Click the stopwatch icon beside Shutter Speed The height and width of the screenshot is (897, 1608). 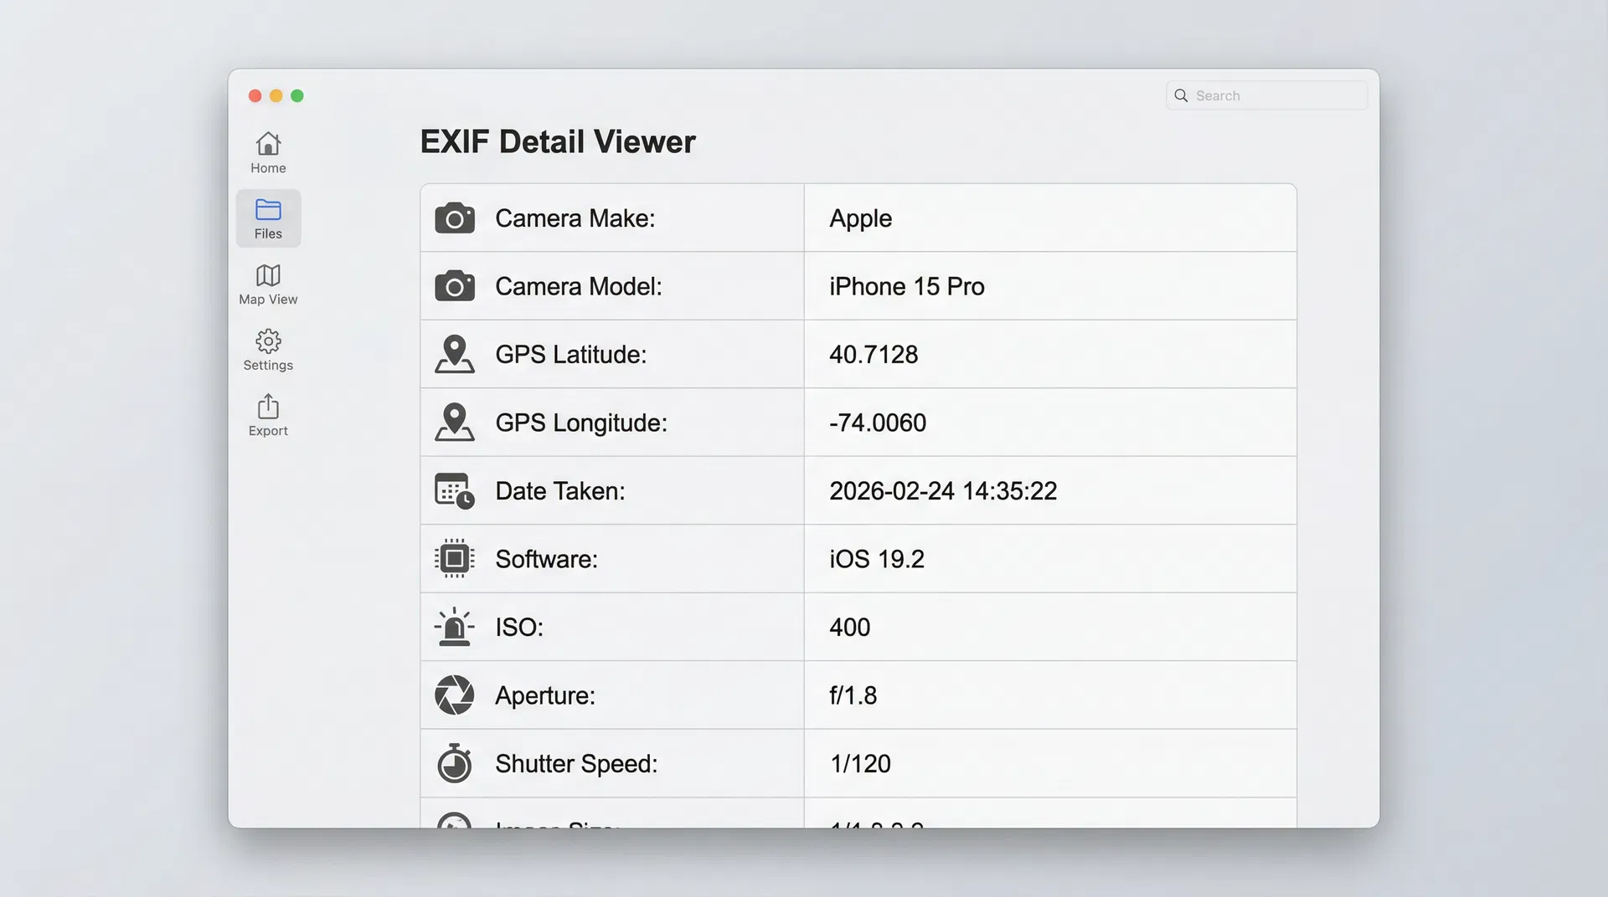pos(455,763)
